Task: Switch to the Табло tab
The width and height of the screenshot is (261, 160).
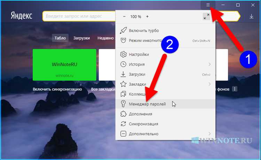Action: (x=60, y=38)
